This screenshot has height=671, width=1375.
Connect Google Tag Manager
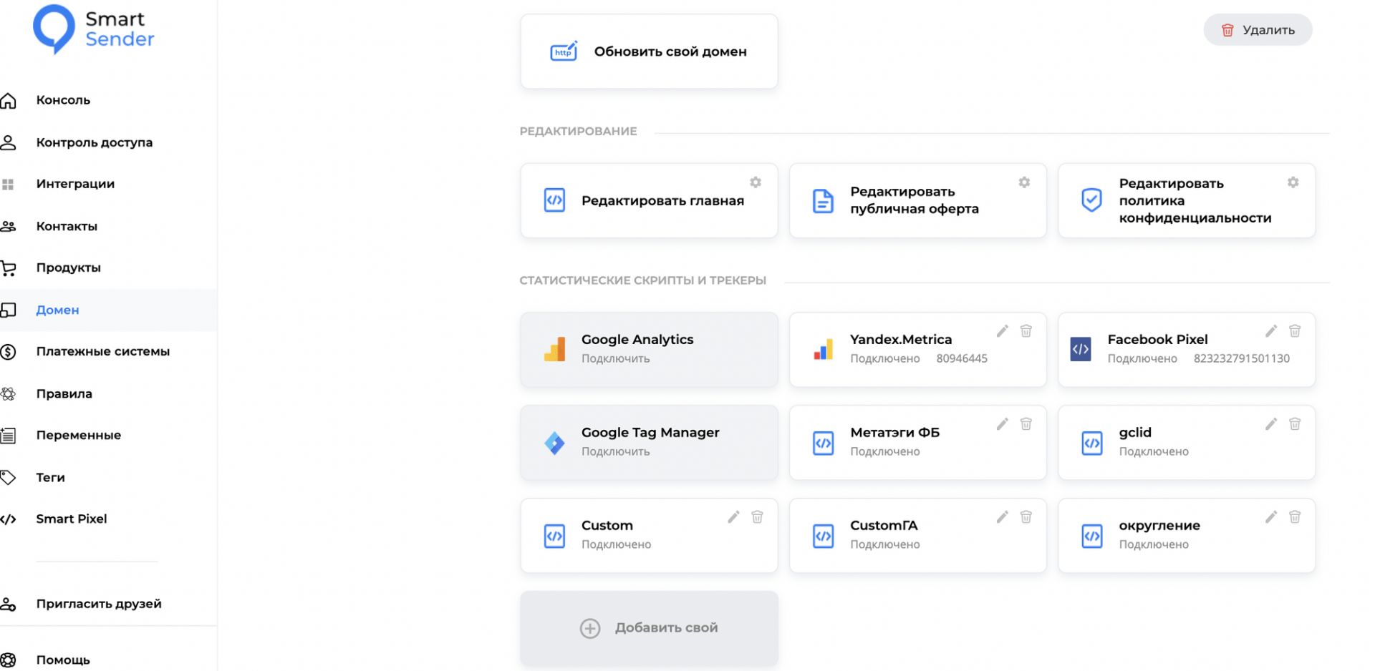[649, 442]
